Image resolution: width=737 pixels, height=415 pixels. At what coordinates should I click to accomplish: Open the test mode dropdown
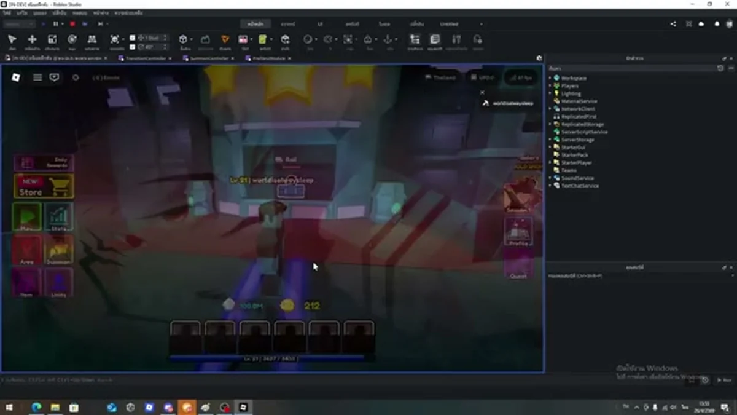tap(20, 24)
